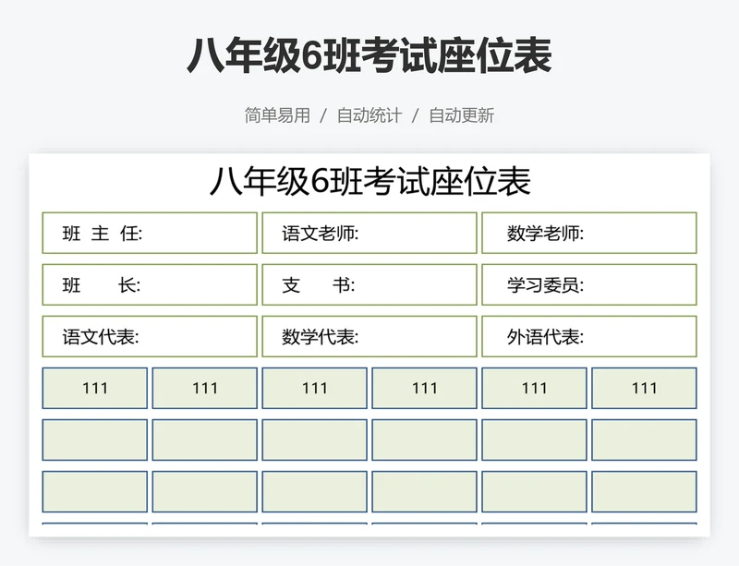739x566 pixels.
Task: Select the 语文老师 field box
Action: [x=369, y=233]
